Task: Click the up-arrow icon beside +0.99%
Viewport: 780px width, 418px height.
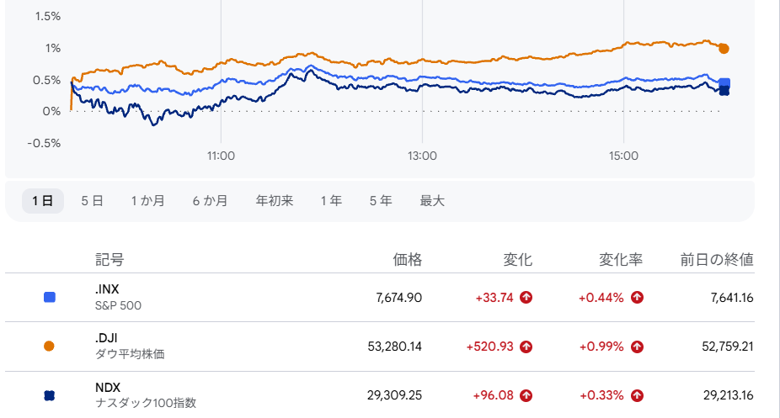Action: tap(637, 347)
